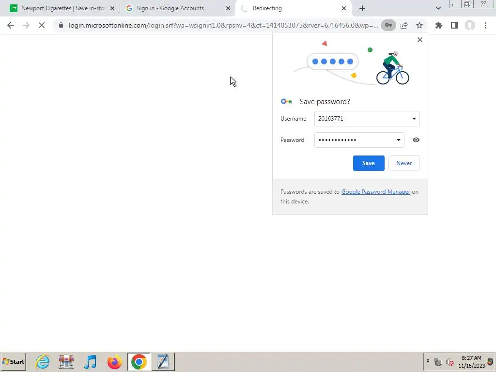Click the cyclist illustration in the popup

point(392,68)
